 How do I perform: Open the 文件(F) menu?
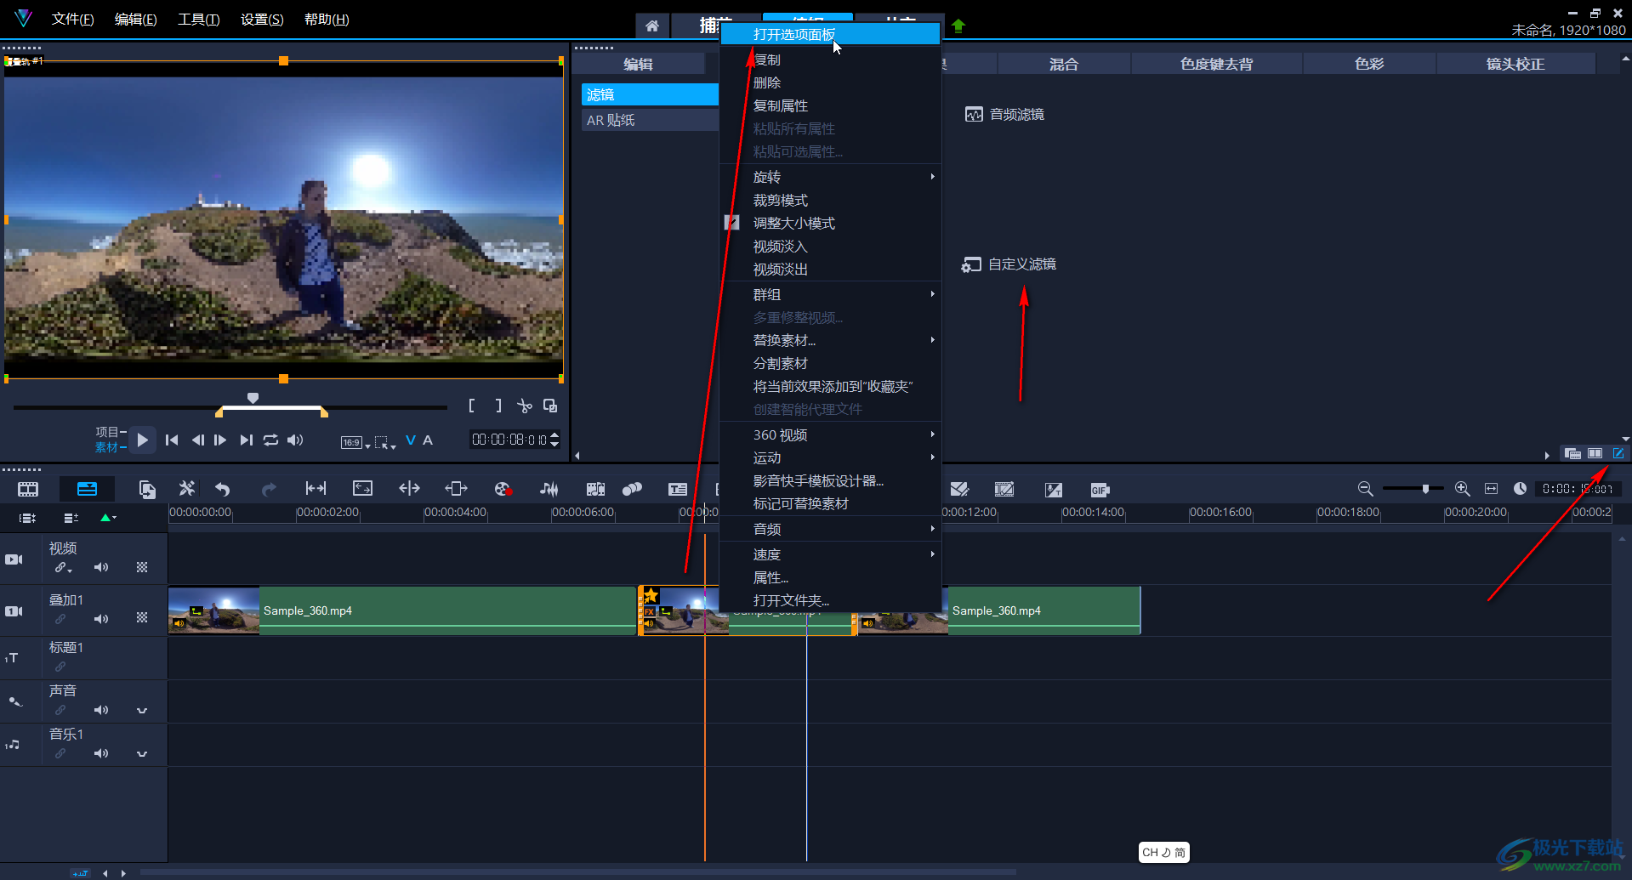point(72,20)
